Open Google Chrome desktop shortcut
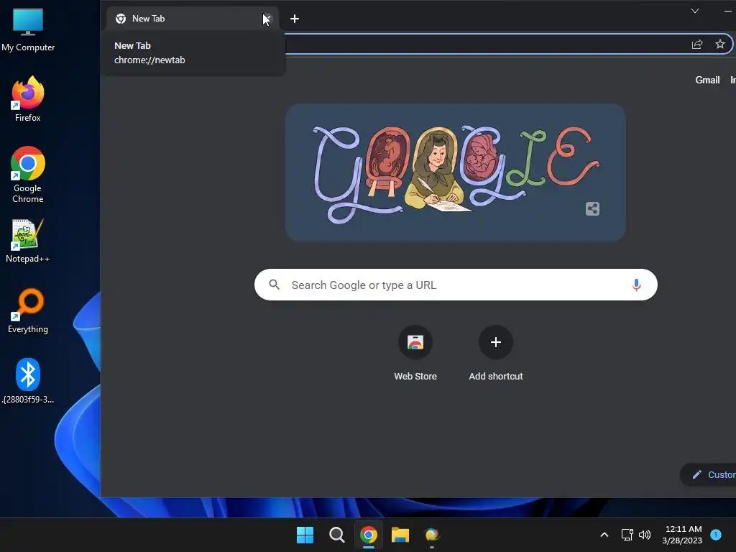 click(x=28, y=175)
